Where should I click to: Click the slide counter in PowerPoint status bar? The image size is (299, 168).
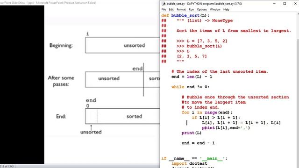pos(7,167)
